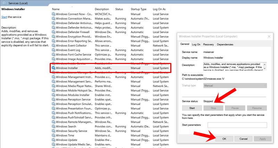Image resolution: width=278 pixels, height=148 pixels.
Task: Click gear icon beside Windows Time
Action: click(54, 135)
